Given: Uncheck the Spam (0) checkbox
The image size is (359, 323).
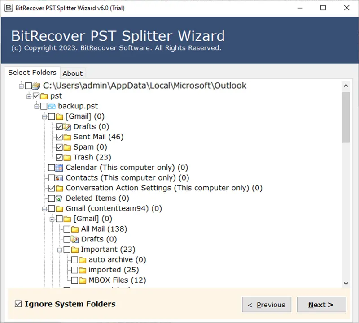Looking at the screenshot, I should coord(59,147).
